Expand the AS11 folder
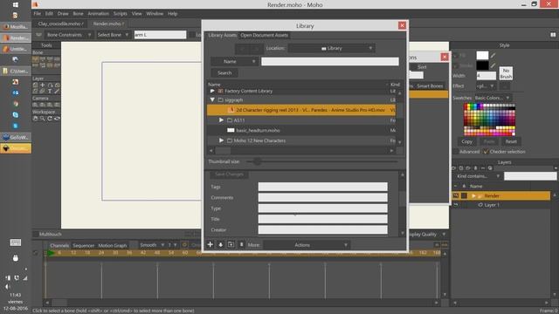The height and width of the screenshot is (314, 559). pos(221,120)
